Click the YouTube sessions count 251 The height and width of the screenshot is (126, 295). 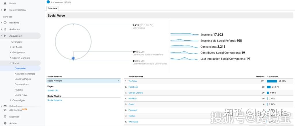point(262,81)
